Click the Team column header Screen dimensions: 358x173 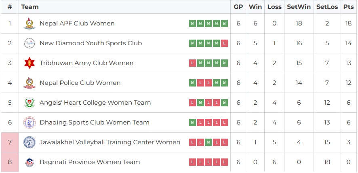coord(30,7)
